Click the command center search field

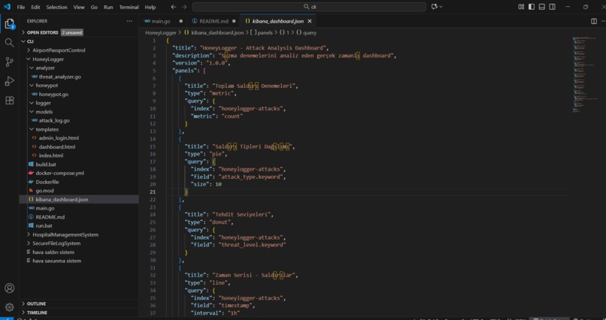[309, 7]
